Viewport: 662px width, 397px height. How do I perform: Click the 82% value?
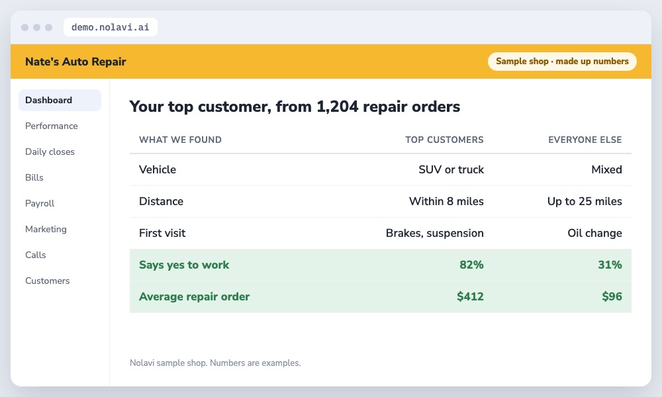471,265
